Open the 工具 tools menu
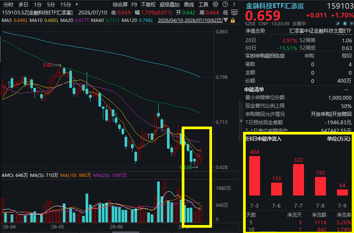Screen dimensions: 354x233 [203, 5]
